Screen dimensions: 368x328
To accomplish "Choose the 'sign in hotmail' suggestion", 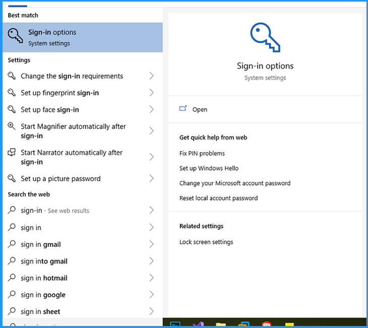I will click(x=82, y=278).
